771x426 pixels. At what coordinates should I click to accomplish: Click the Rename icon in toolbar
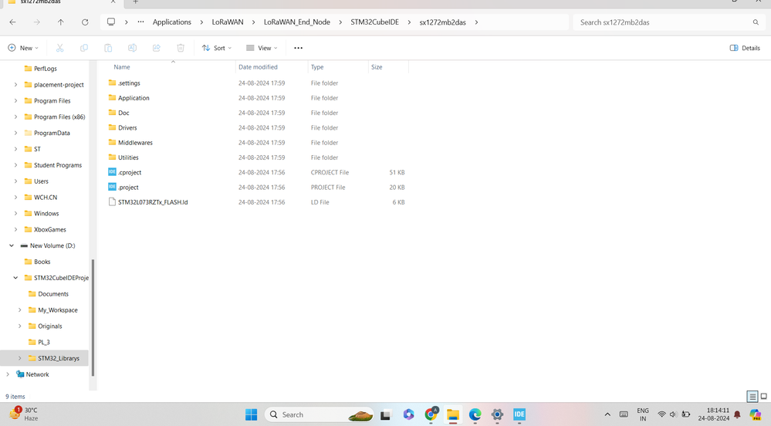[132, 48]
